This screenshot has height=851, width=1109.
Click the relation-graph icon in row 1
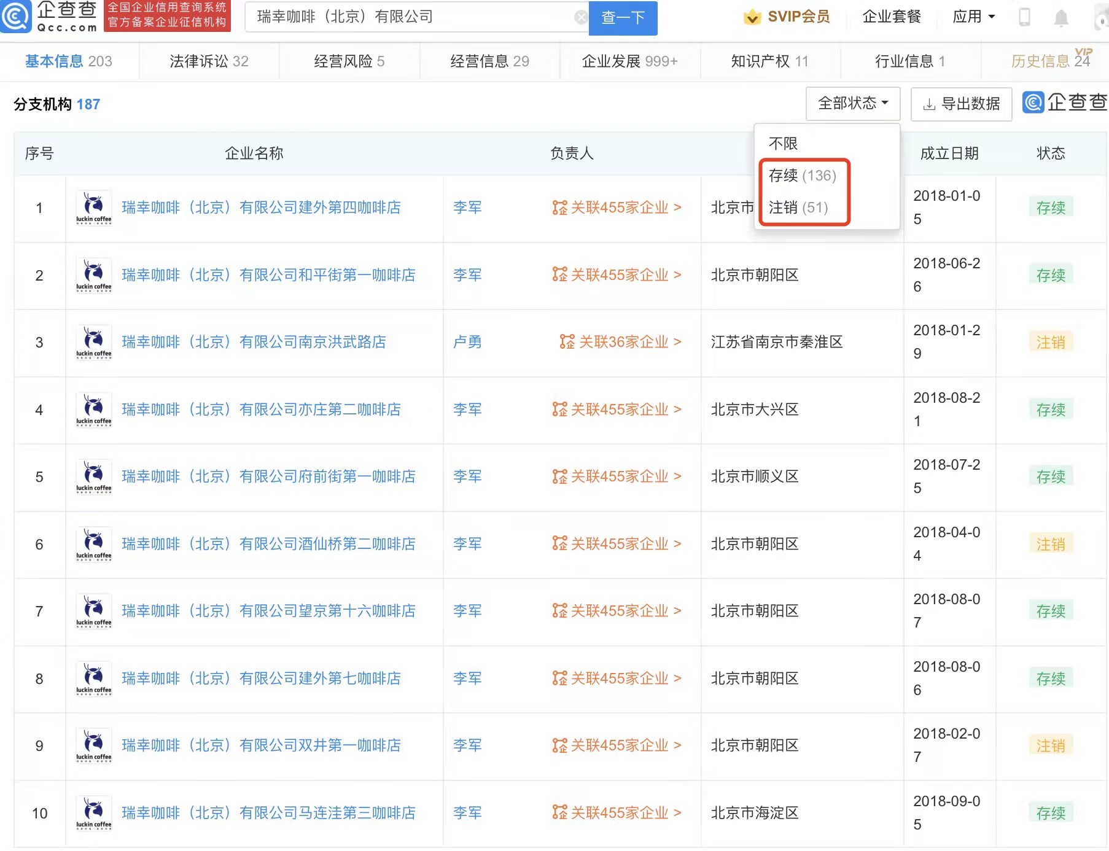[x=559, y=208]
